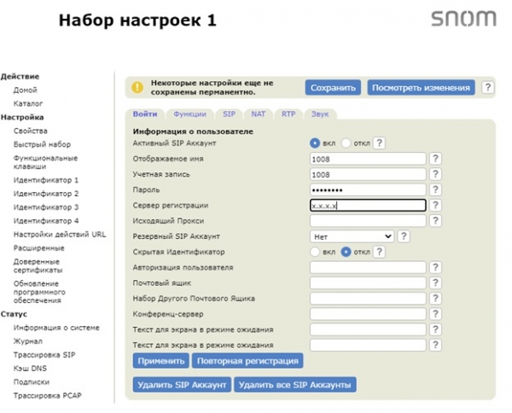
Task: Select откл for Активный SIP Аккаунт
Action: click(x=346, y=143)
